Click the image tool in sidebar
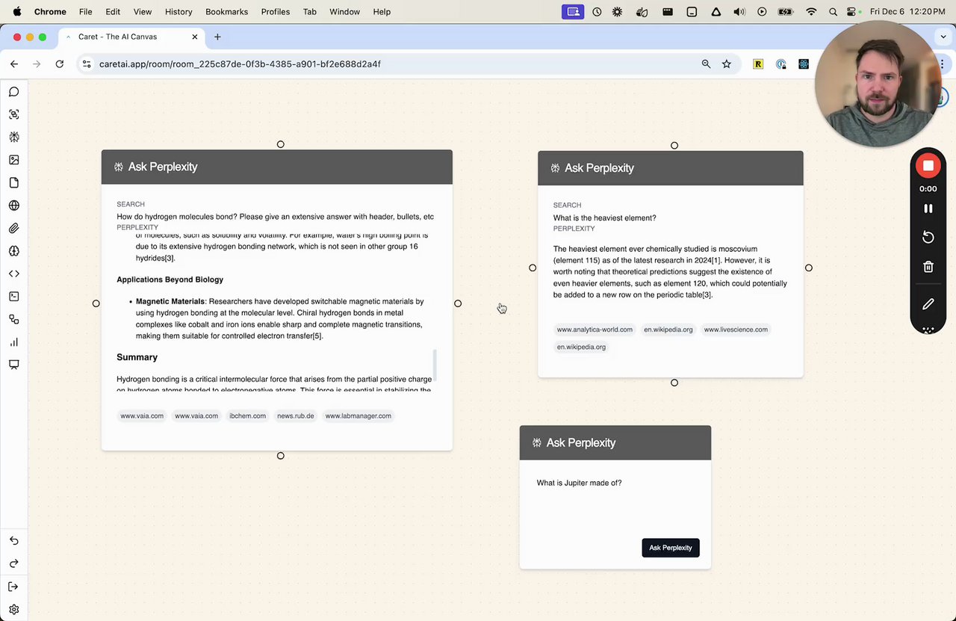956x621 pixels. coord(13,160)
